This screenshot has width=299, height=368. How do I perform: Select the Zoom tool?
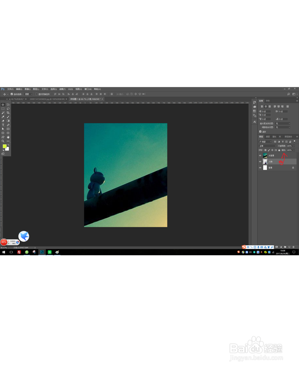[3, 141]
